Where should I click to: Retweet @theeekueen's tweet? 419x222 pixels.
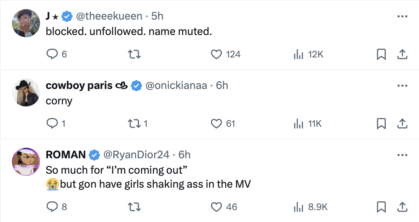pyautogui.click(x=134, y=54)
